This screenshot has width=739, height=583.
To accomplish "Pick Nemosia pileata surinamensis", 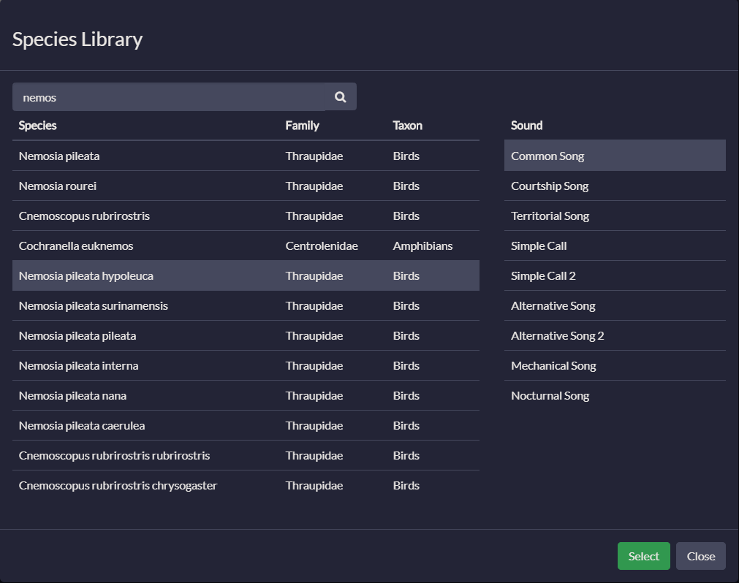I will (246, 305).
